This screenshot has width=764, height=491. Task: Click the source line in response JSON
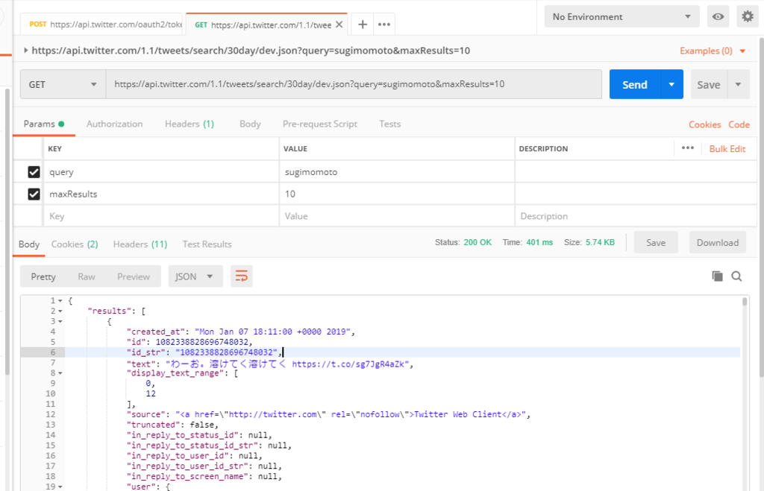point(328,414)
